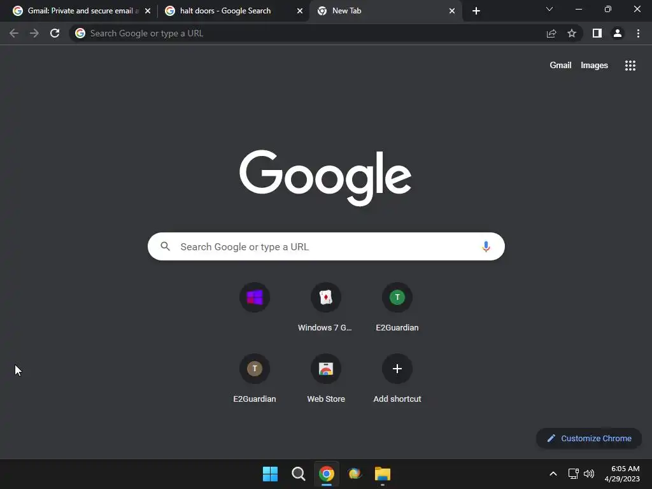Image resolution: width=652 pixels, height=489 pixels.
Task: Click the browser back arrow
Action: (14, 33)
